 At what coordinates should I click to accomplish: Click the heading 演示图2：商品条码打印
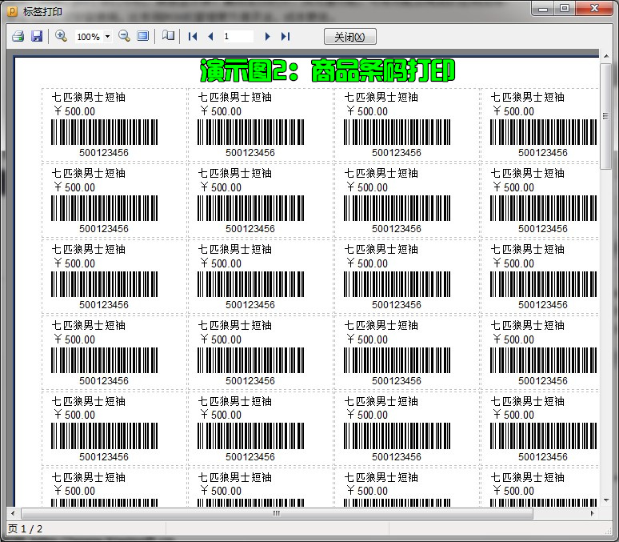(x=328, y=70)
